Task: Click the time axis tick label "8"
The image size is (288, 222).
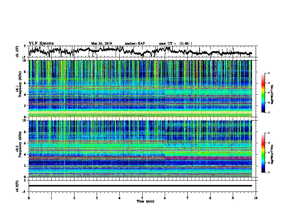Action: click(x=210, y=198)
